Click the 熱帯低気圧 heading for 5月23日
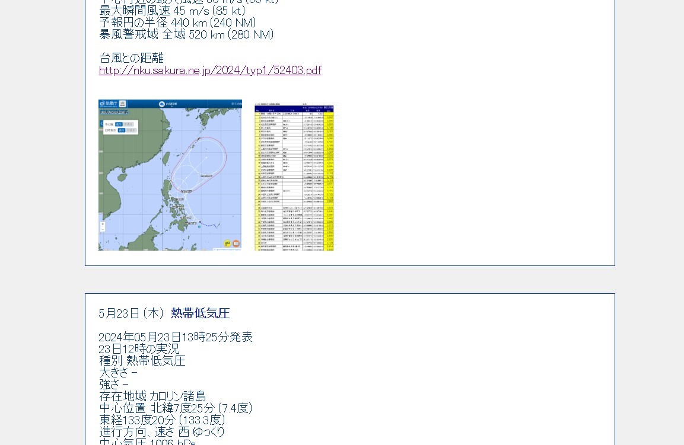 (200, 313)
